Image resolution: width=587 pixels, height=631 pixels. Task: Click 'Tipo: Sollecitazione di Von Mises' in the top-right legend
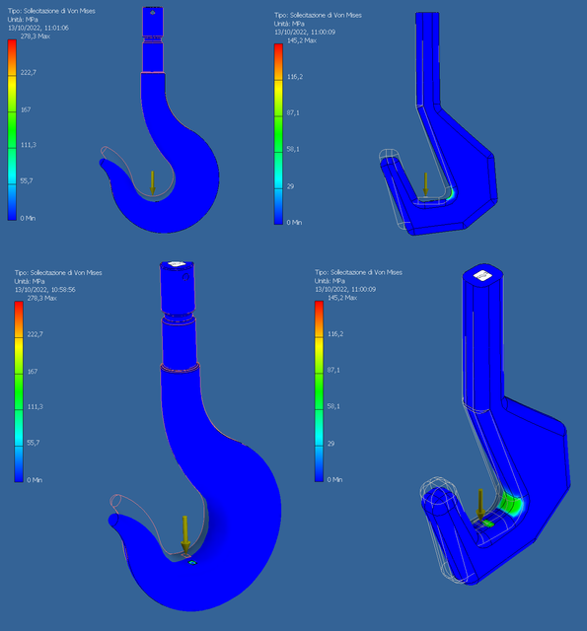pos(318,16)
